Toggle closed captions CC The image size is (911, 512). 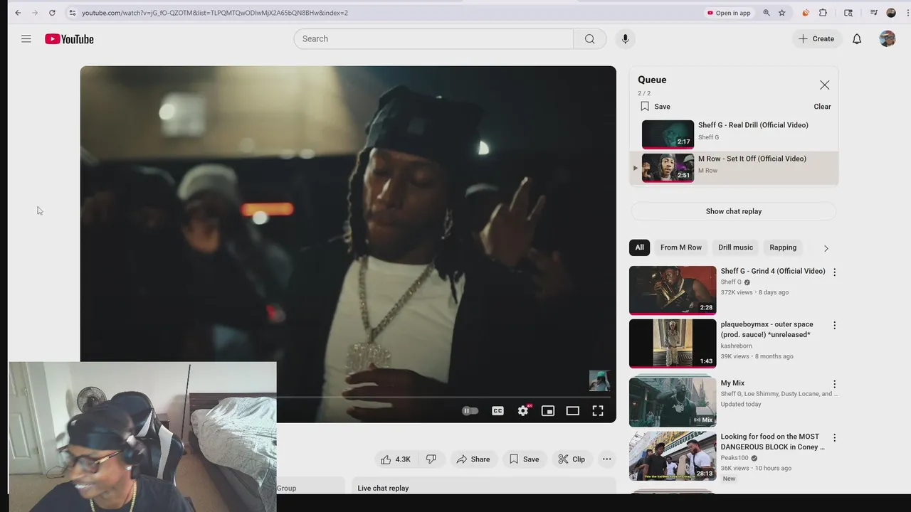tap(497, 411)
